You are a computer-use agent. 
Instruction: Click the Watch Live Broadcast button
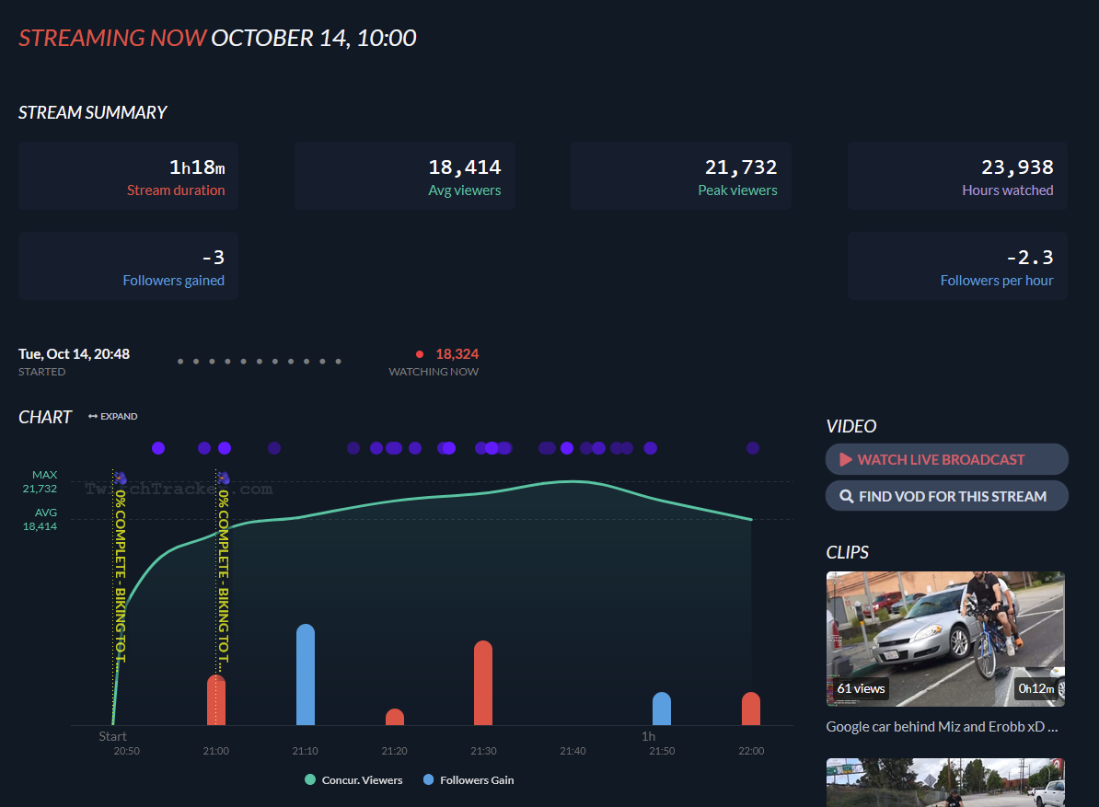coord(946,459)
